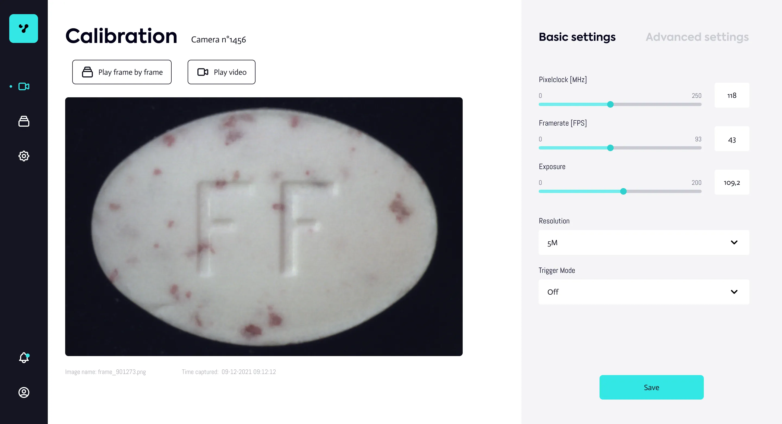Open the camera view in sidebar
Viewport: 782px width, 424px height.
(24, 87)
